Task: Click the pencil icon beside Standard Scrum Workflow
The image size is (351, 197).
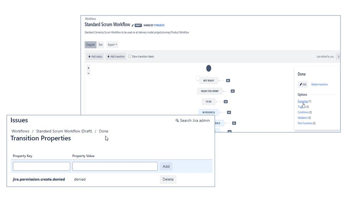Action: click(x=132, y=26)
